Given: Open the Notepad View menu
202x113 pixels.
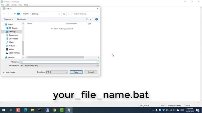Looking at the screenshot, I should coord(20,5).
